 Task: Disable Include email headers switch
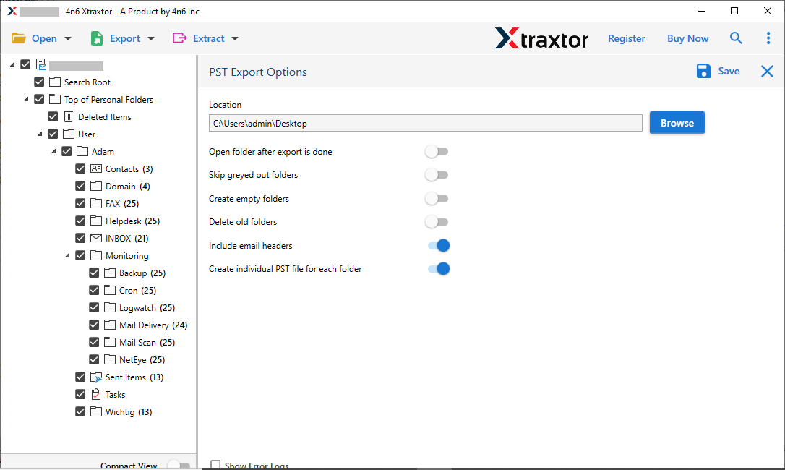[439, 246]
